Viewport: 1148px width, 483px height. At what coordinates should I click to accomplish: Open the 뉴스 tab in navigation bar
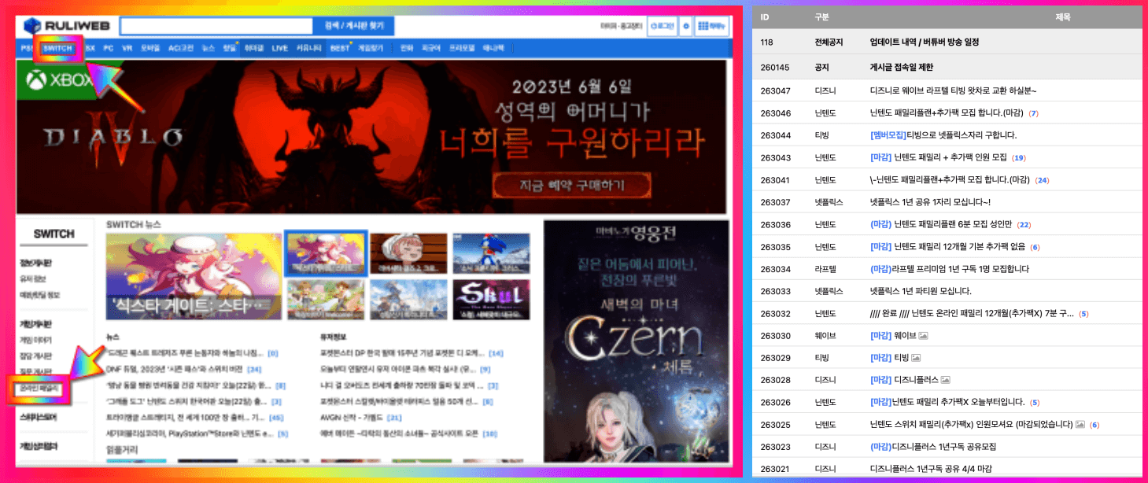pos(208,48)
